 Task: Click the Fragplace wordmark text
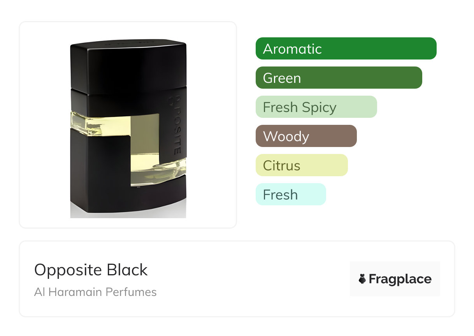coord(400,279)
